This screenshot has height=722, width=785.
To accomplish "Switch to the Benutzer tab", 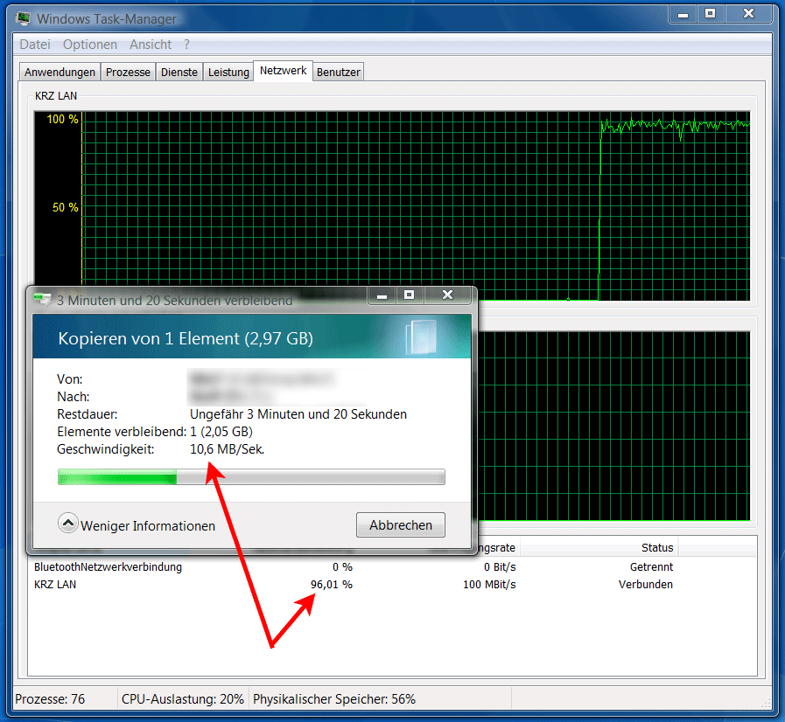I will coord(339,73).
